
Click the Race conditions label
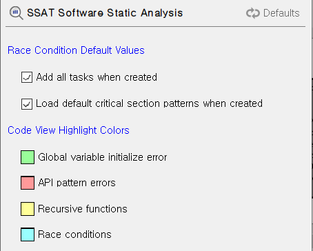click(74, 234)
